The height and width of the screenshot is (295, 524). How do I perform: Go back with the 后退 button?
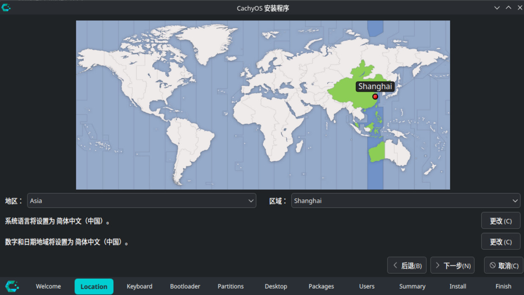[x=407, y=265]
